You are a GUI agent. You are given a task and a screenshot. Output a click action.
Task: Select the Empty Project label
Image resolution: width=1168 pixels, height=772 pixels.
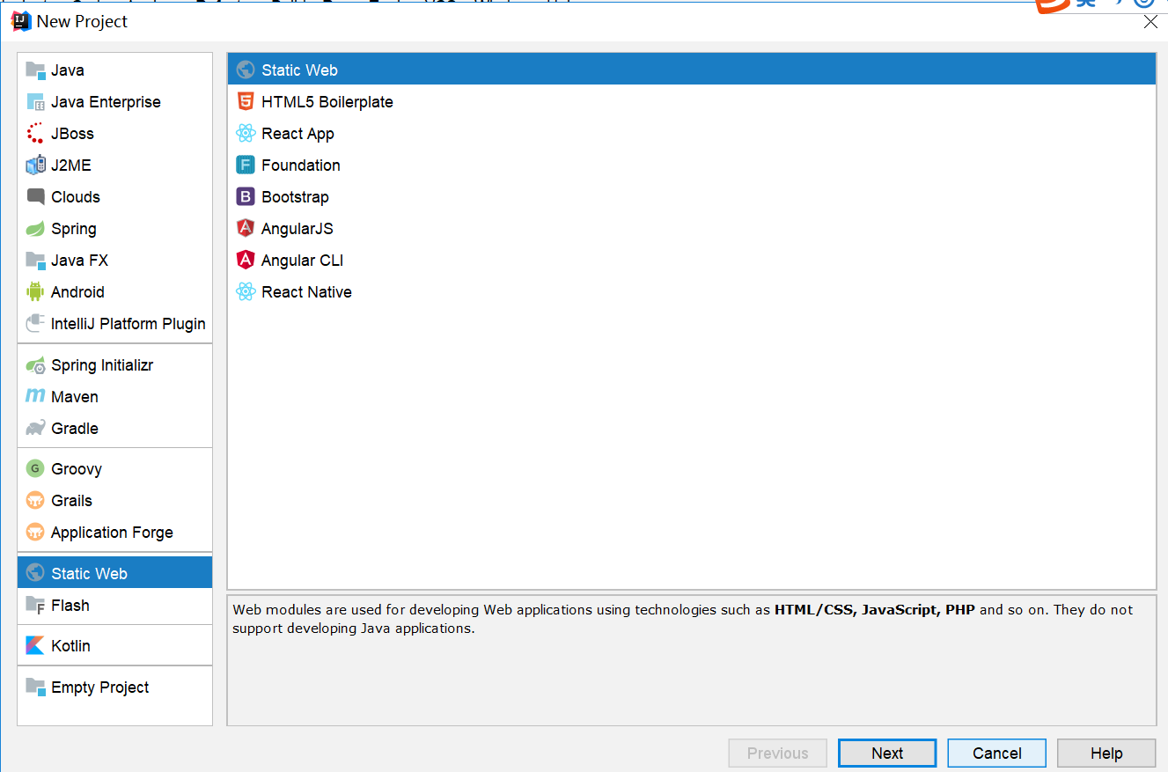tap(100, 687)
